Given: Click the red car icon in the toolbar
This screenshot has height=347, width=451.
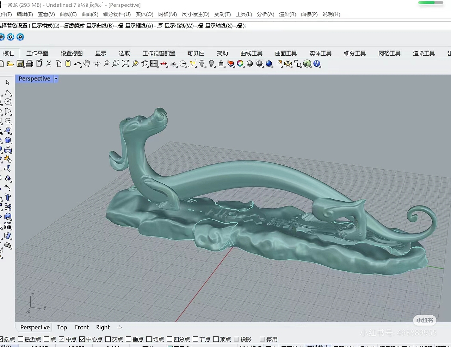Looking at the screenshot, I should 163,64.
